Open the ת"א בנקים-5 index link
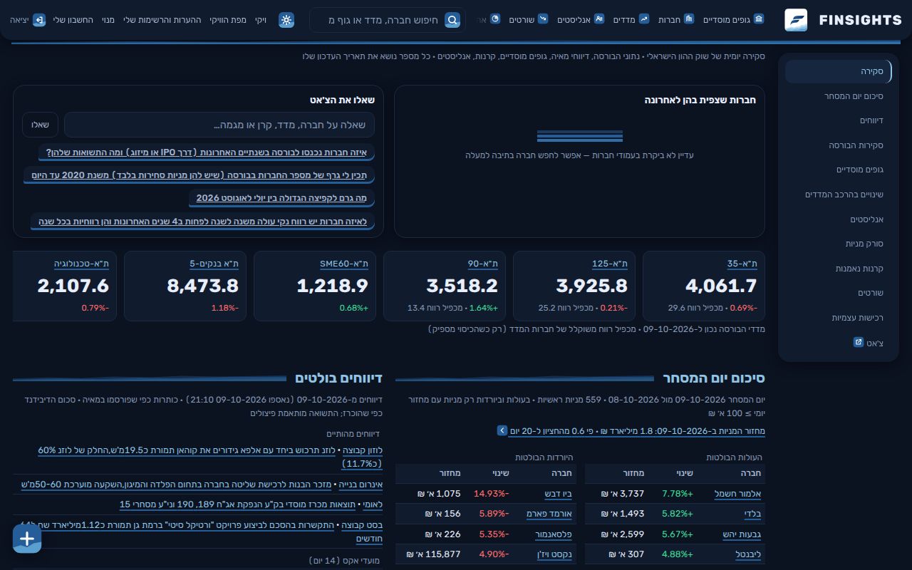912x570 pixels. [214, 264]
